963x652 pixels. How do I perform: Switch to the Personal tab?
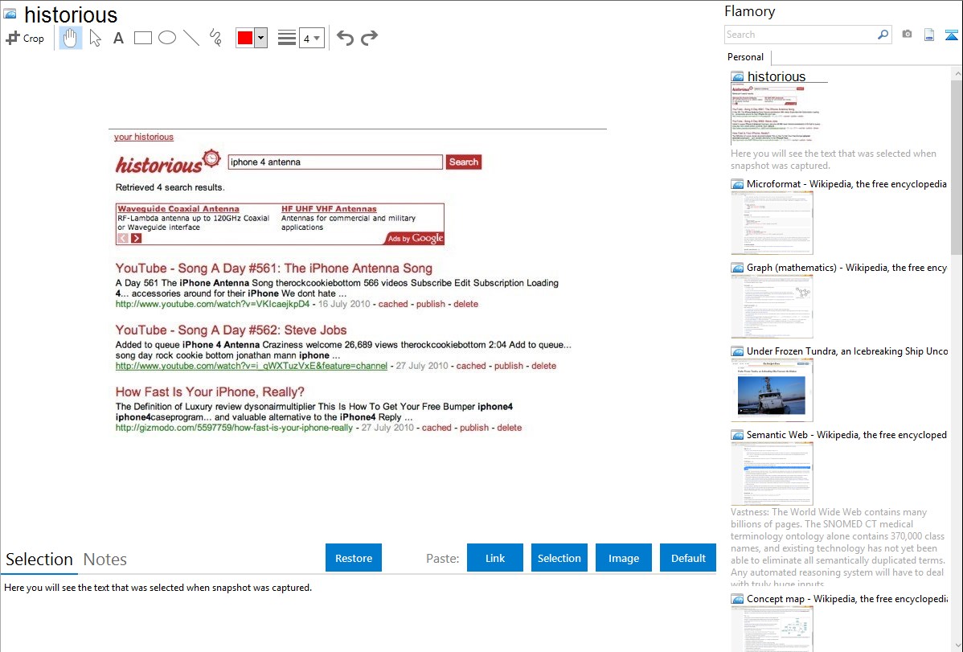tap(746, 57)
